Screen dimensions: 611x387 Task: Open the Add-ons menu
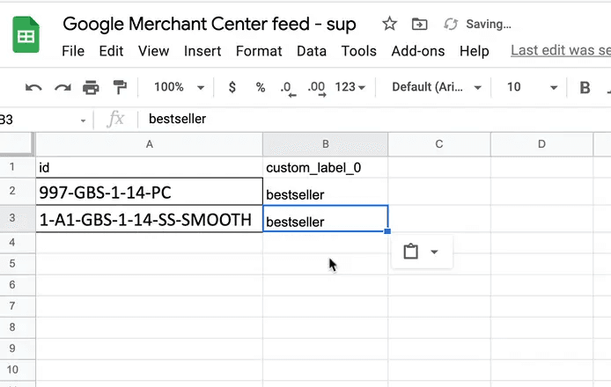(417, 51)
